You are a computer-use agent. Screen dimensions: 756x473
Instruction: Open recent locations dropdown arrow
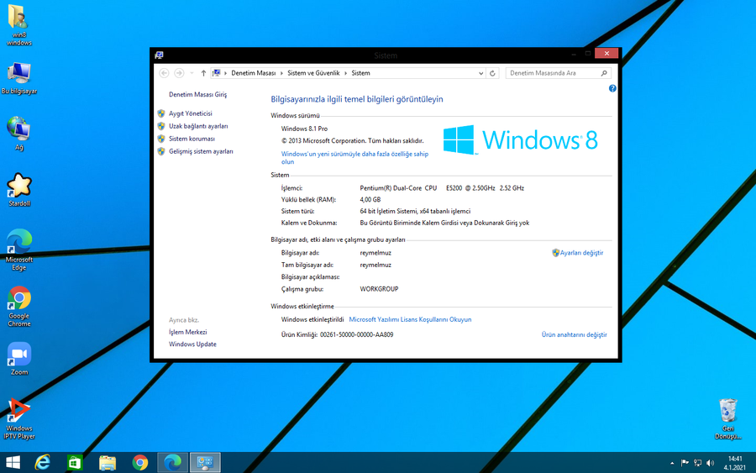(x=192, y=73)
